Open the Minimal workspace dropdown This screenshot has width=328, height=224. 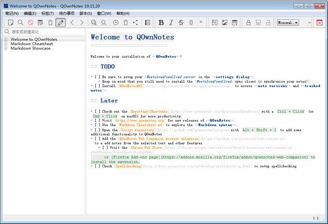point(288,22)
